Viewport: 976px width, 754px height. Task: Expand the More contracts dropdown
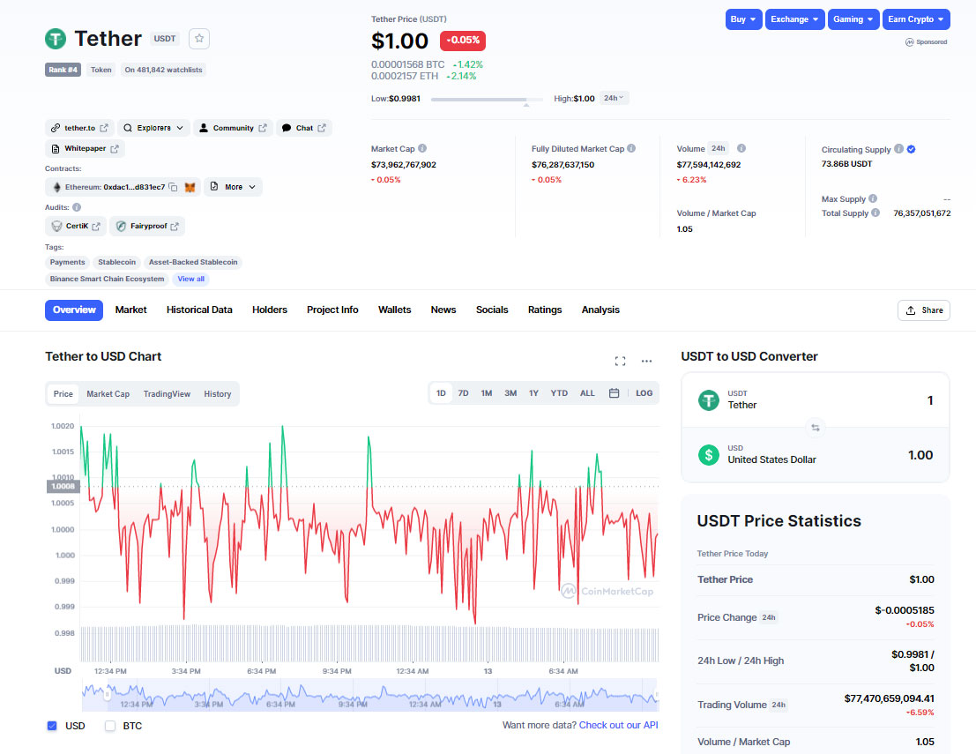pos(233,187)
